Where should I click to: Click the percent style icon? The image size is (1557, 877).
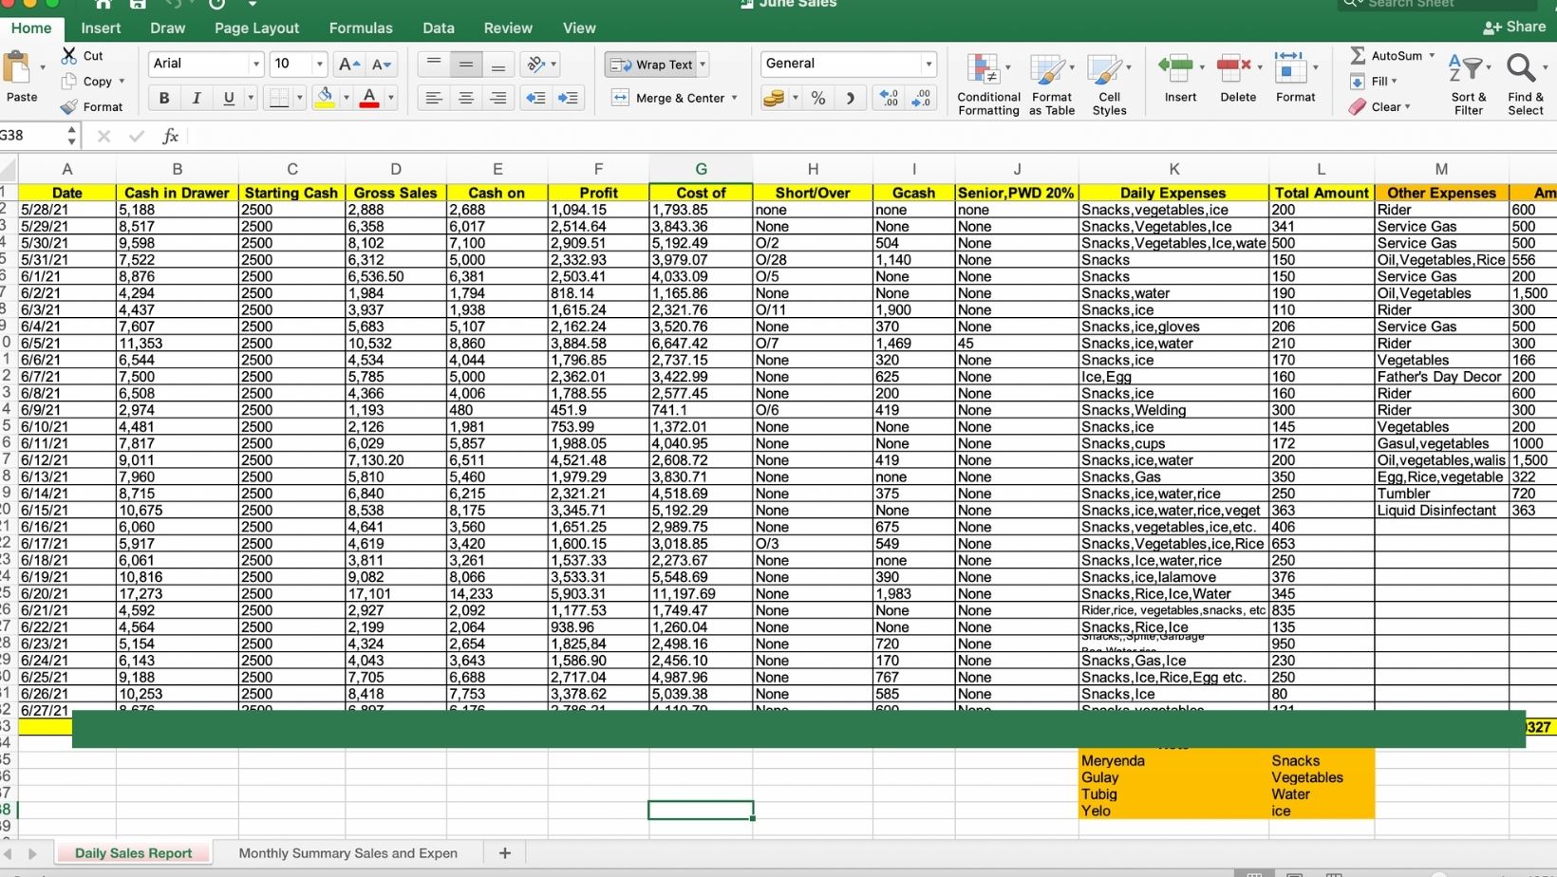817,98
